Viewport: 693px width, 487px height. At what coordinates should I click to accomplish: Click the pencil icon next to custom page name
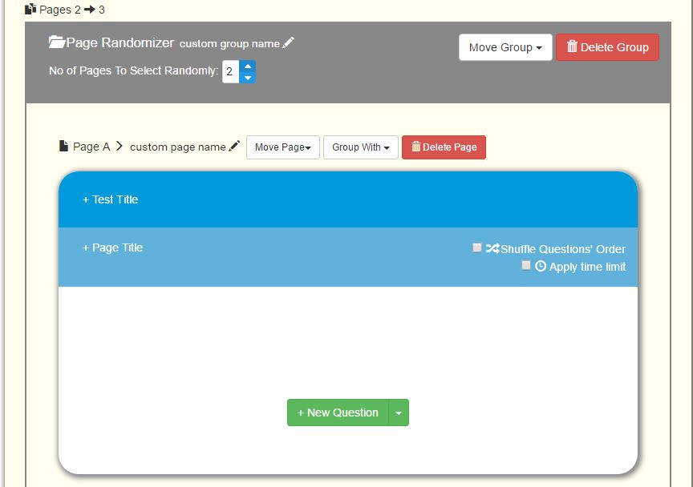coord(234,145)
